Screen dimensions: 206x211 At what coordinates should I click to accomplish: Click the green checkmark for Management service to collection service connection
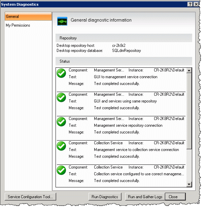click(61, 146)
